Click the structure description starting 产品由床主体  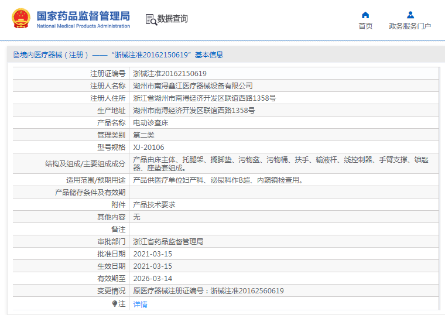point(280,164)
